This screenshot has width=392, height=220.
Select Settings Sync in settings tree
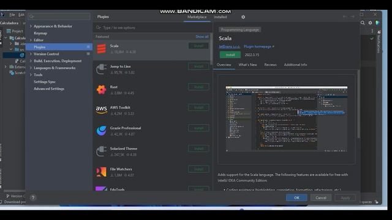point(45,82)
